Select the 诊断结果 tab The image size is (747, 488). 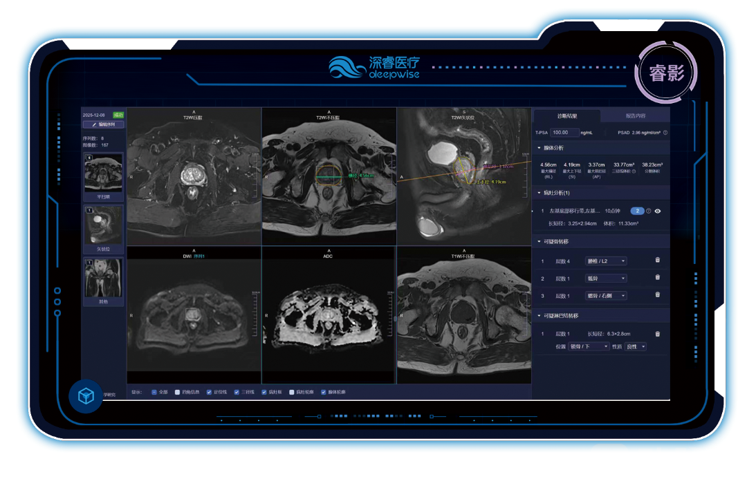pyautogui.click(x=567, y=116)
